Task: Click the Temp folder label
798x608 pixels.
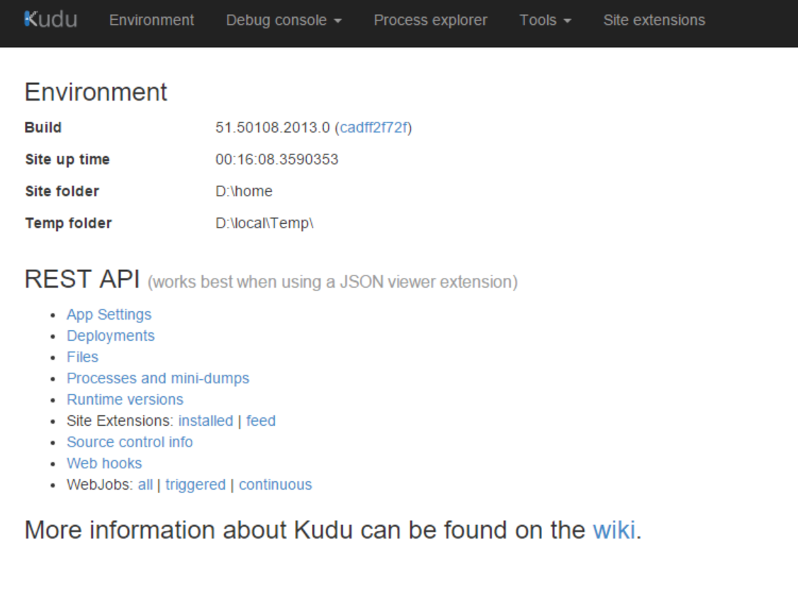Action: [68, 223]
